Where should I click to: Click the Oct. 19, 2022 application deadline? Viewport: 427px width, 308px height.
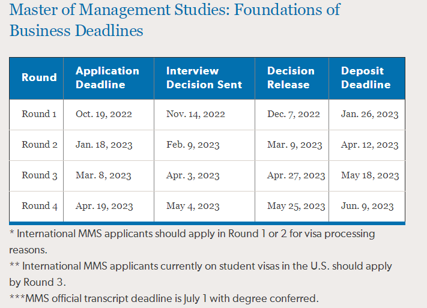coord(104,114)
